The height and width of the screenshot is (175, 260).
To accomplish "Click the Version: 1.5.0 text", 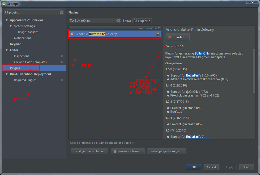I will pos(175,46).
